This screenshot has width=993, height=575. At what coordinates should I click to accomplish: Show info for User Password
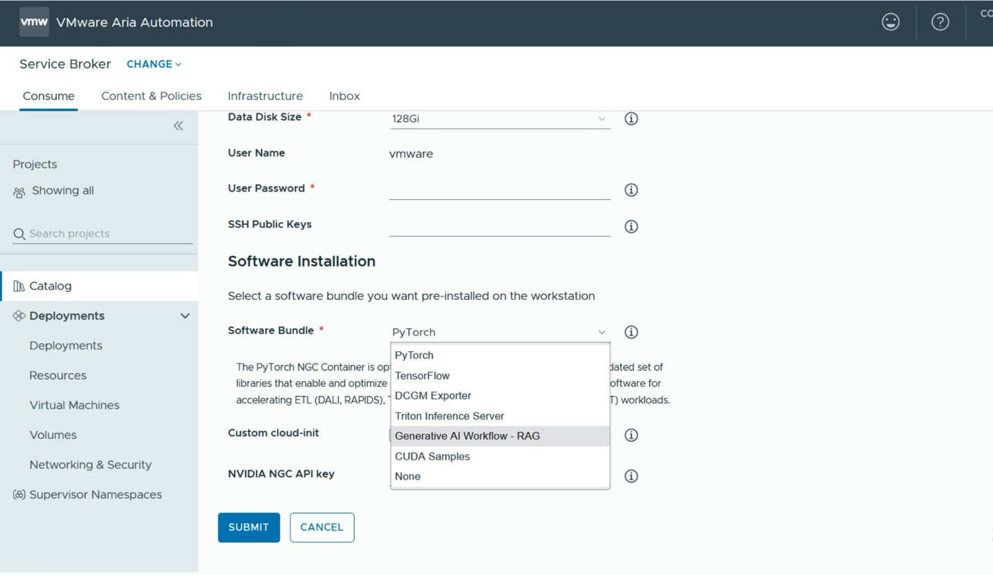pyautogui.click(x=631, y=190)
